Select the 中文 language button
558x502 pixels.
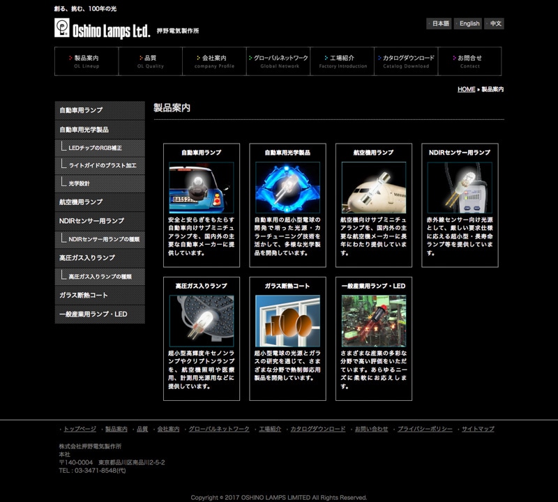click(495, 24)
